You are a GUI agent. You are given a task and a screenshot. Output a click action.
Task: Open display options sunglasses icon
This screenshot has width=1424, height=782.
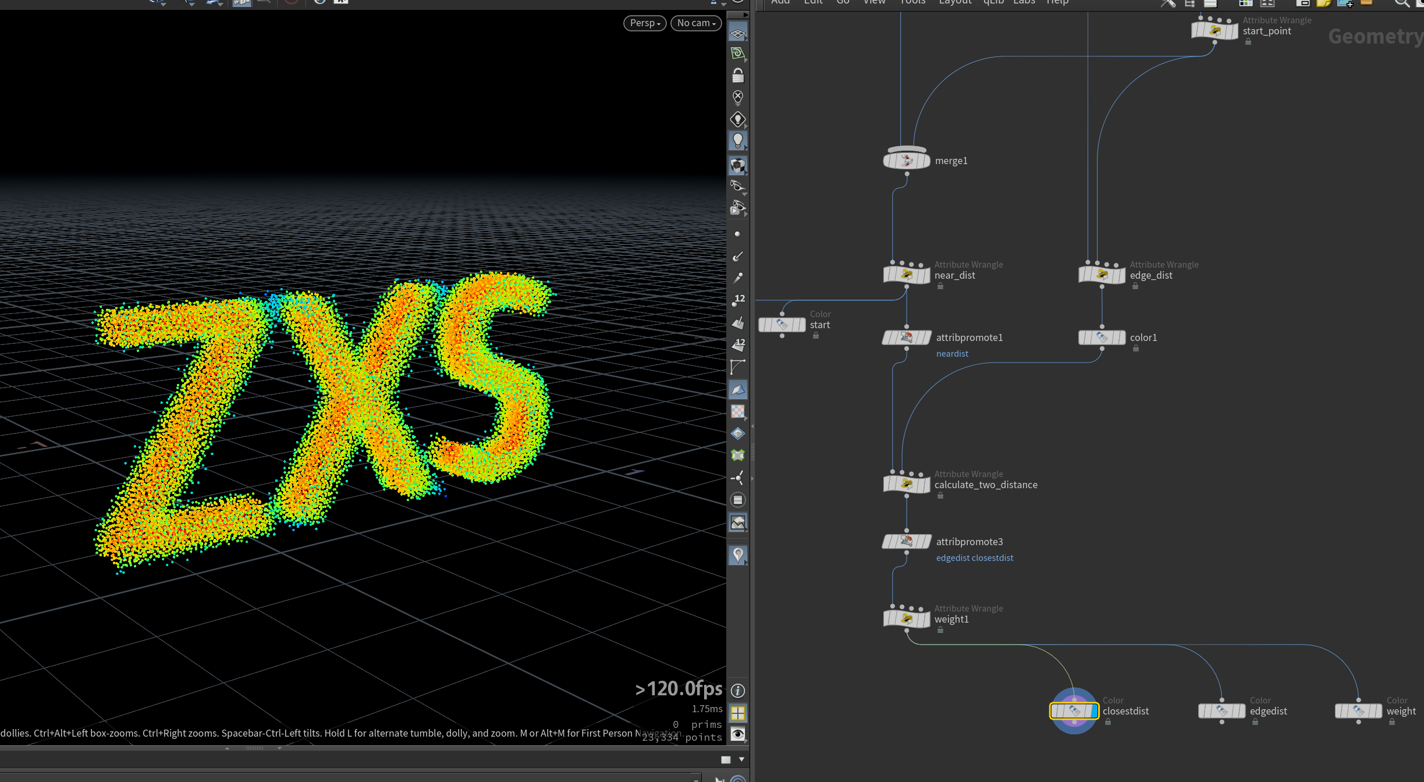click(738, 186)
